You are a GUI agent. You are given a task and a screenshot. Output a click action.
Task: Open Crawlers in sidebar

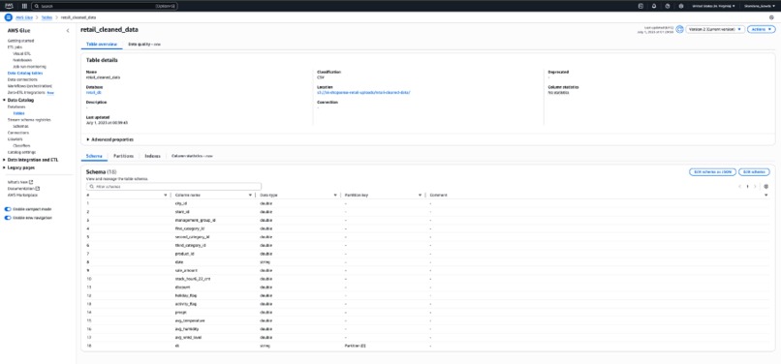pos(15,139)
